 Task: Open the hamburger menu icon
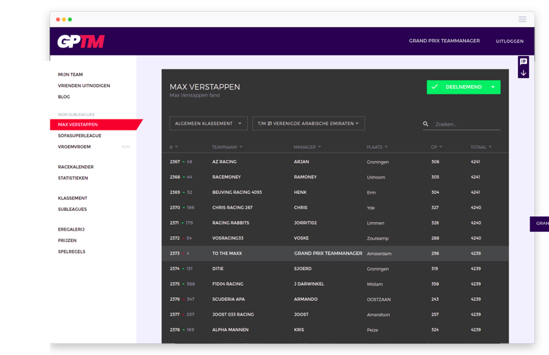(x=522, y=19)
